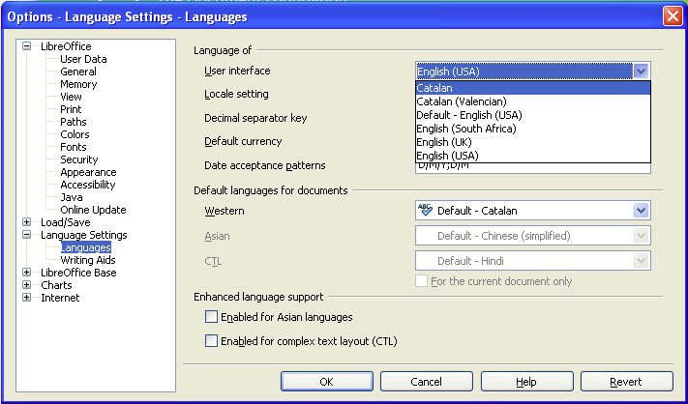Expand the Charts tree node
688x404 pixels.
pos(27,285)
